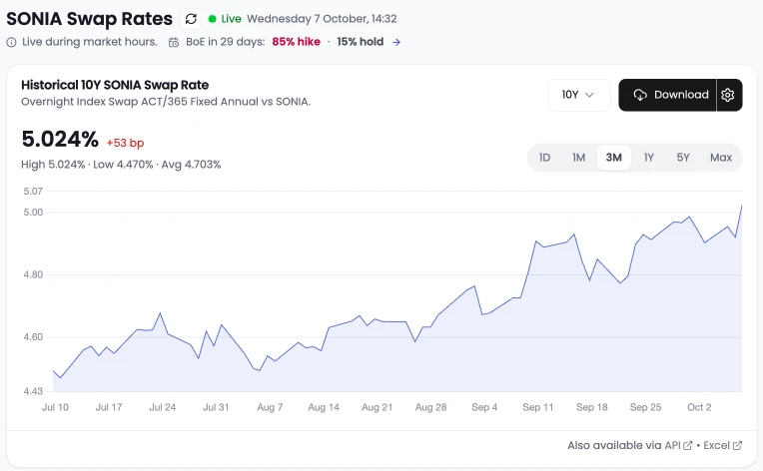Select the 3M range tab
Viewport: 763px width, 471px height.
pos(613,158)
